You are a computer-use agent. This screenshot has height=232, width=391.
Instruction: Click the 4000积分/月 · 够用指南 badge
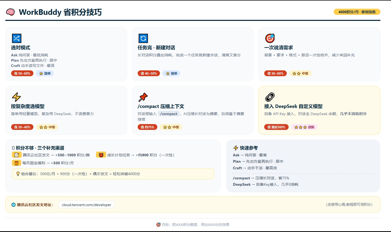click(357, 12)
